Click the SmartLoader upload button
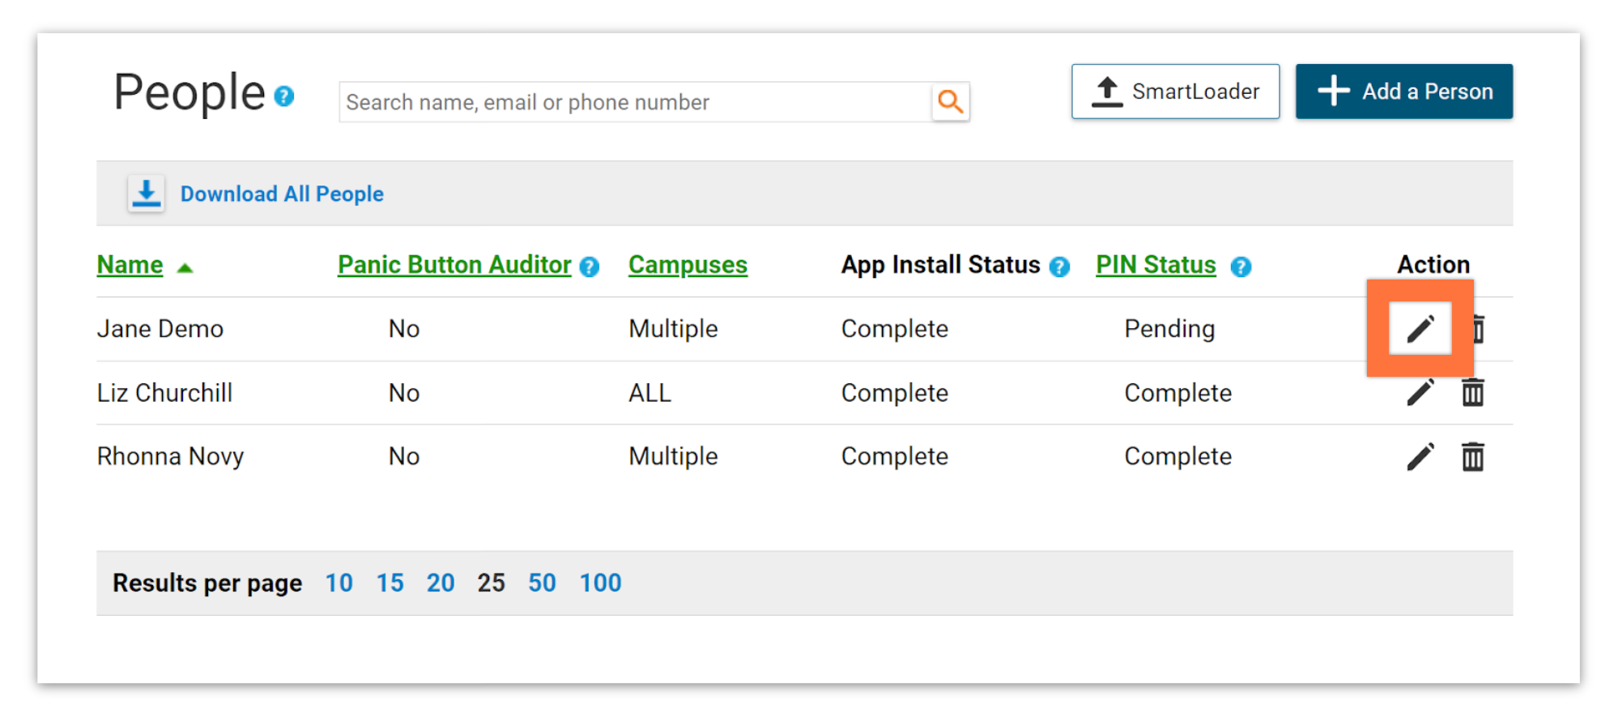The height and width of the screenshot is (713, 1614). point(1175,92)
